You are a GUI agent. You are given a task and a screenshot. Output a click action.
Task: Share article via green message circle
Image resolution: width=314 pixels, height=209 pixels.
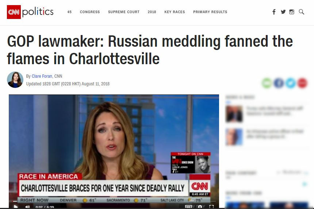coord(267,83)
